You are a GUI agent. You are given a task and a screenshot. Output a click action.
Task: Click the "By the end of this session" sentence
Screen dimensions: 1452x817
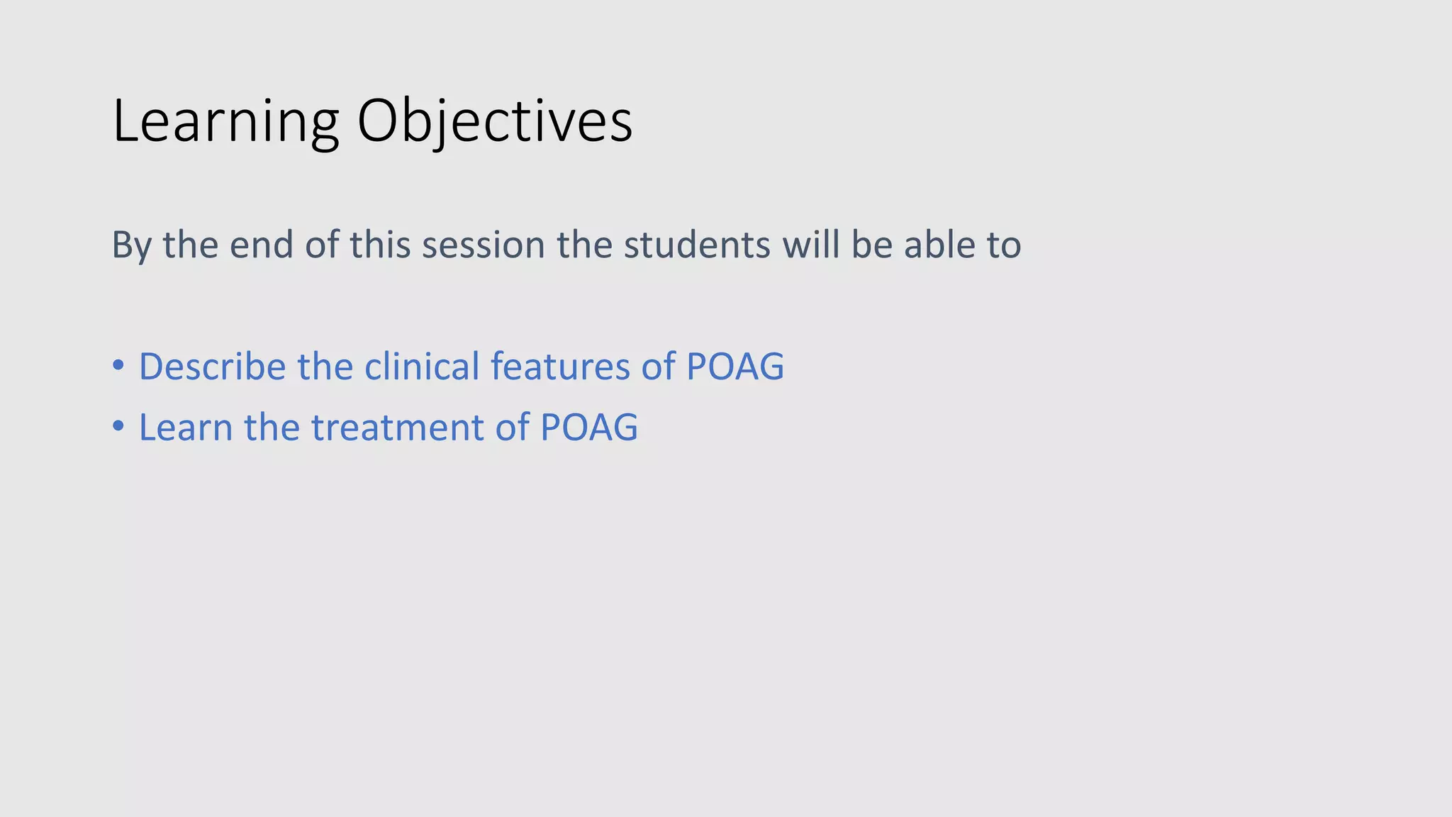coord(566,245)
